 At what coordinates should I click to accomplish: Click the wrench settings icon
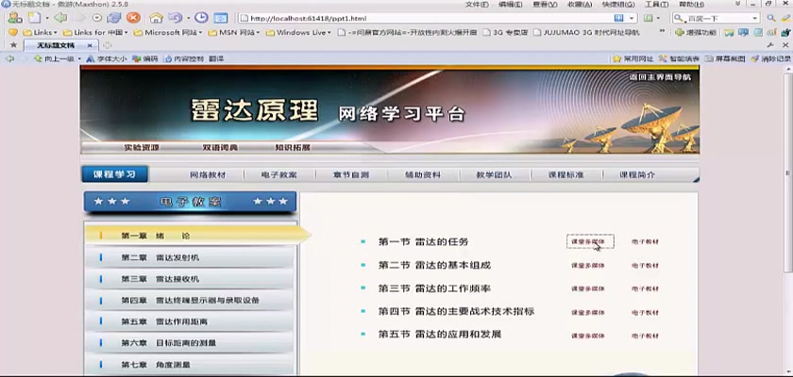(x=770, y=45)
